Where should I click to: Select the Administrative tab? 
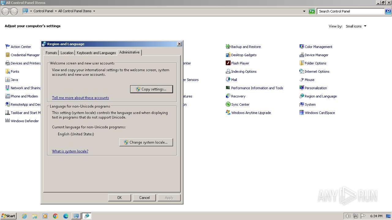(129, 52)
